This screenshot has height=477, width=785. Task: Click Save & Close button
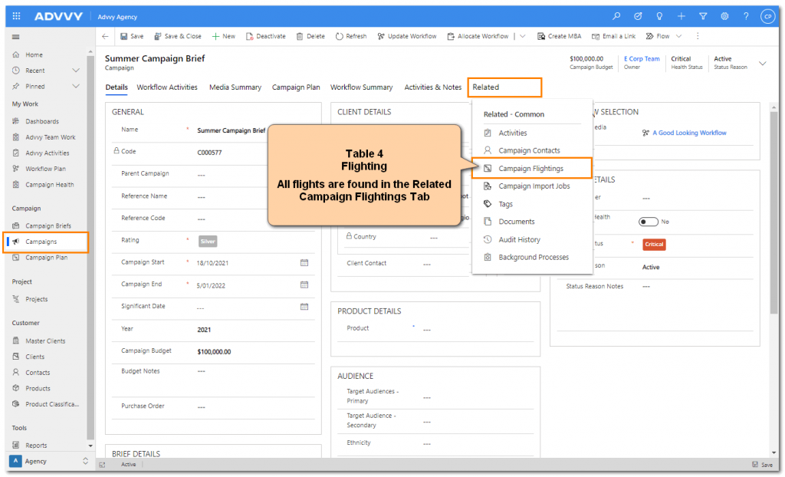tap(178, 36)
